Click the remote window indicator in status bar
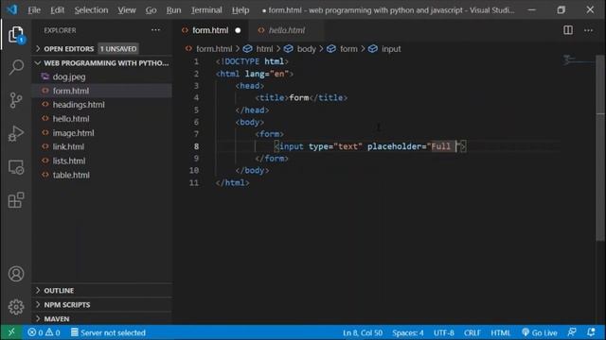Screen dimensions: 606x340 11,332
